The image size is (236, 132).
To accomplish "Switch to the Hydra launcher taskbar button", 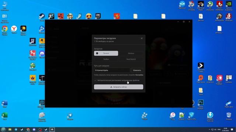I will click(52, 129).
